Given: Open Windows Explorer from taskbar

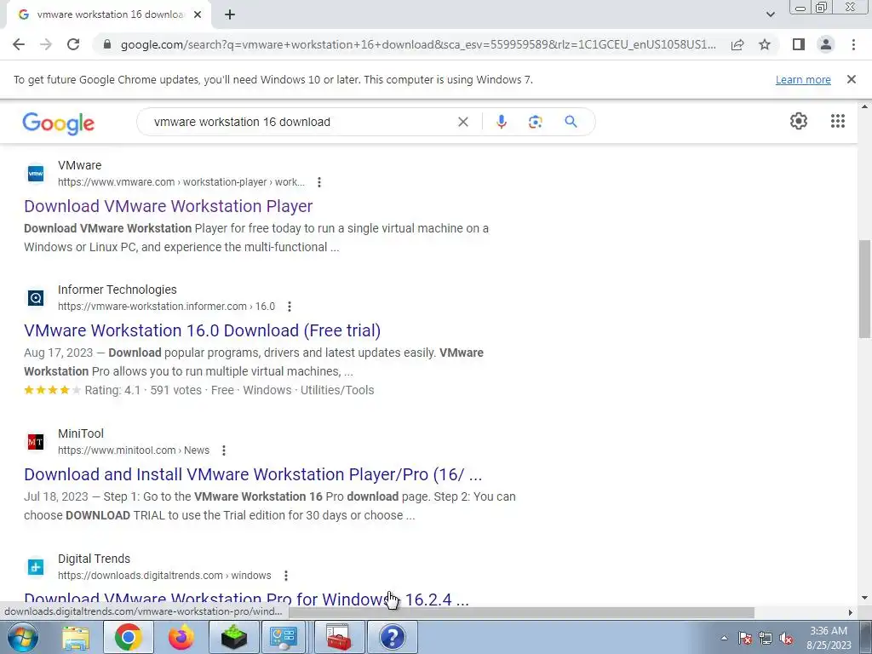Looking at the screenshot, I should pos(76,637).
